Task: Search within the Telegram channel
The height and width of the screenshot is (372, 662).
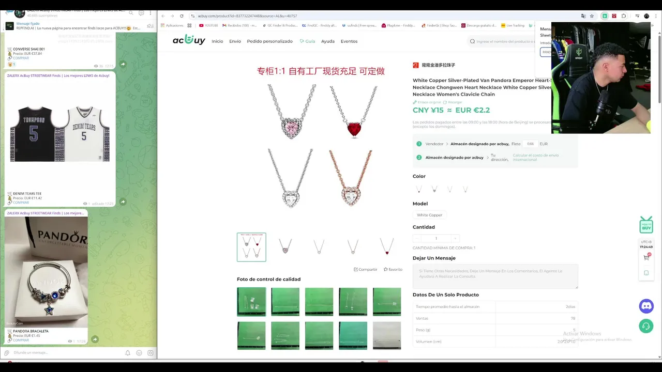Action: pos(131,13)
